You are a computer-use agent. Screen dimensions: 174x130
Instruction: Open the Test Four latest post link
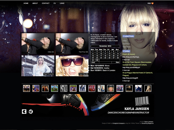[126, 44]
